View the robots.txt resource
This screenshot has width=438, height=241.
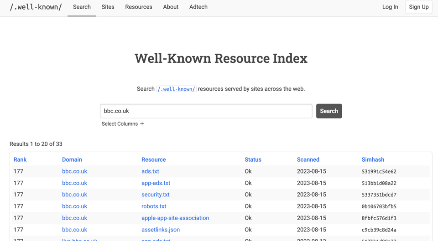point(154,206)
